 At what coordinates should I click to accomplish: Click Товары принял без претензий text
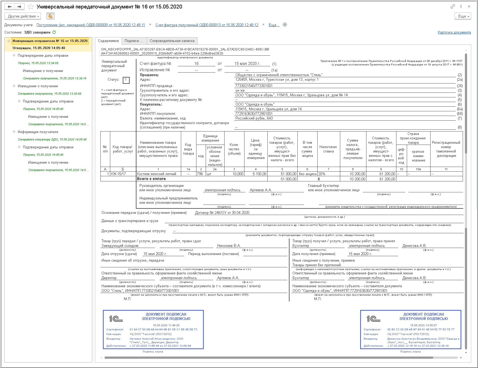point(317,265)
